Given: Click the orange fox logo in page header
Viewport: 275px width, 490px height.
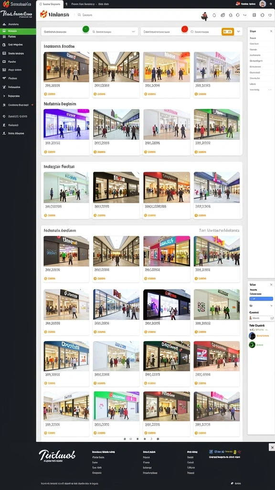Looking at the screenshot, I should pyautogui.click(x=43, y=14).
